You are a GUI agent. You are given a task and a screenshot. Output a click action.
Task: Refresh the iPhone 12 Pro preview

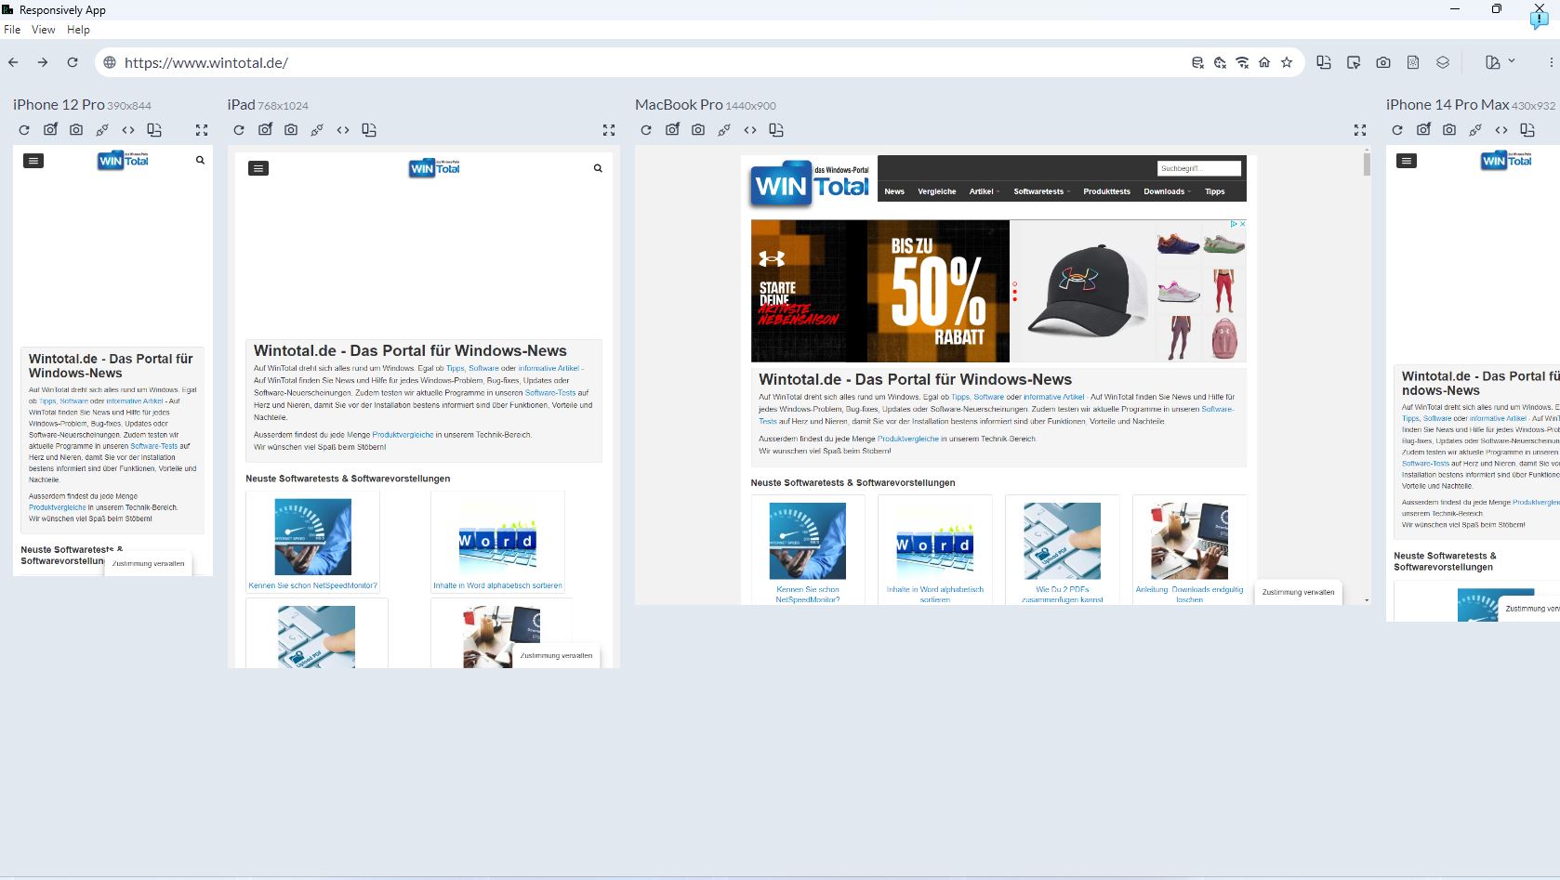point(24,130)
